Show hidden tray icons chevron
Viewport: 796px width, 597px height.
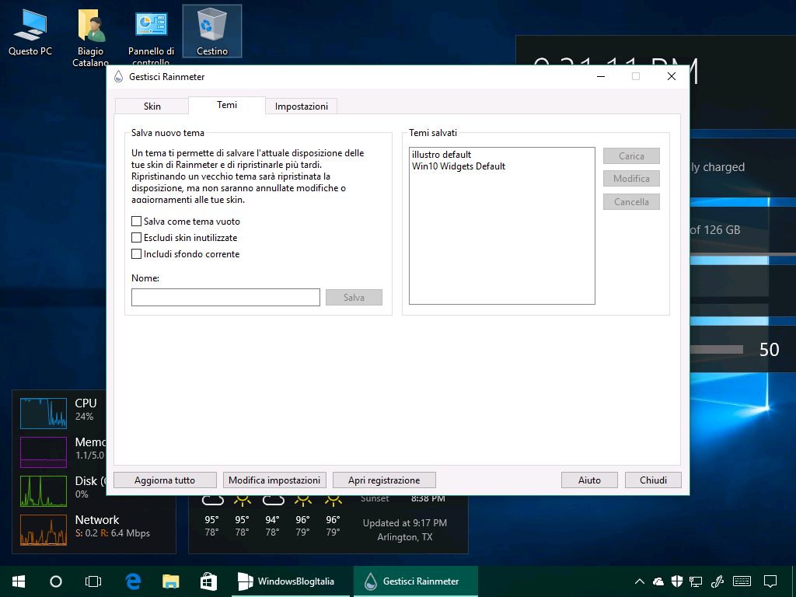[x=640, y=581]
